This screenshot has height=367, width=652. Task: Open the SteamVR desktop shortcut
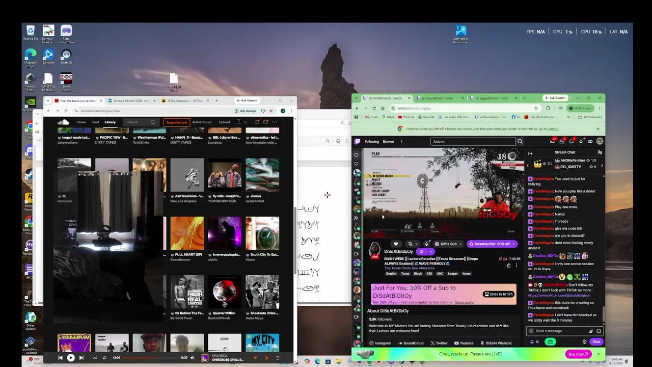(x=66, y=57)
